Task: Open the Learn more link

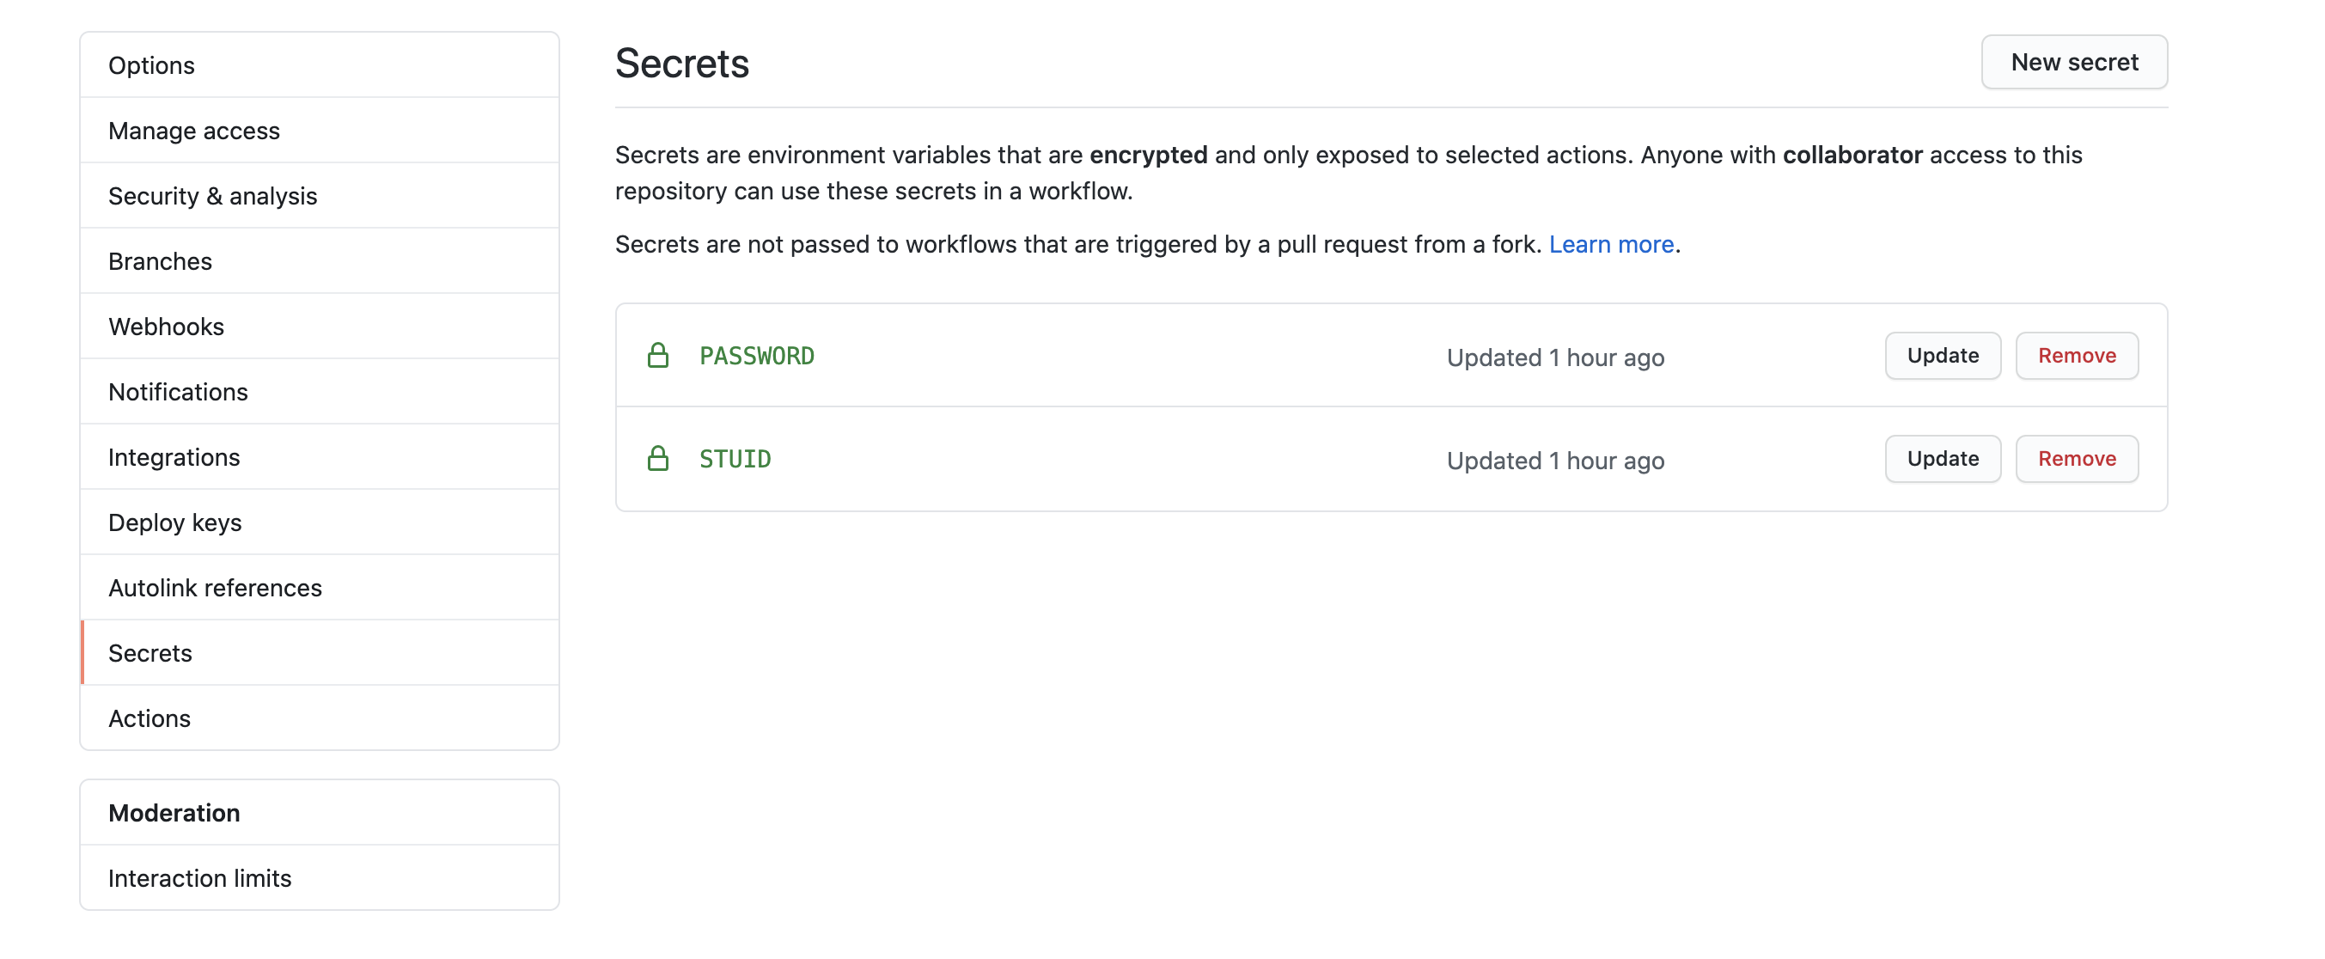Action: pyautogui.click(x=1610, y=245)
